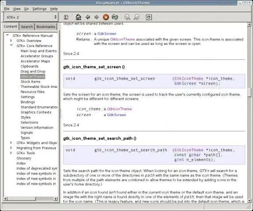253x211 pixels.
Task: Select Signals in the tree
Action: click(27, 133)
